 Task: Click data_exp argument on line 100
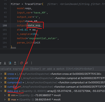pyautogui.click(x=34, y=25)
